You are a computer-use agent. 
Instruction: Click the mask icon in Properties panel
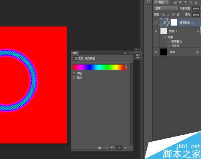[81, 58]
